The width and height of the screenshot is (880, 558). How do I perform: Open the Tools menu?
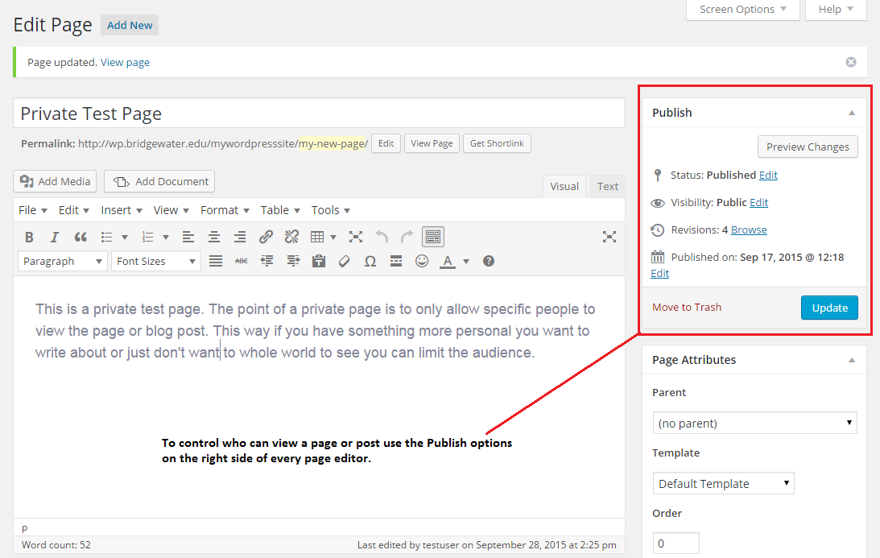pyautogui.click(x=331, y=210)
